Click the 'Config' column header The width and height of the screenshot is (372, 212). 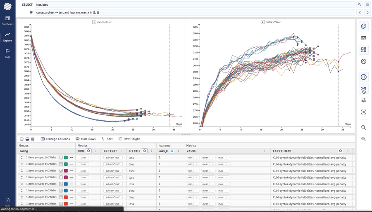pos(24,151)
